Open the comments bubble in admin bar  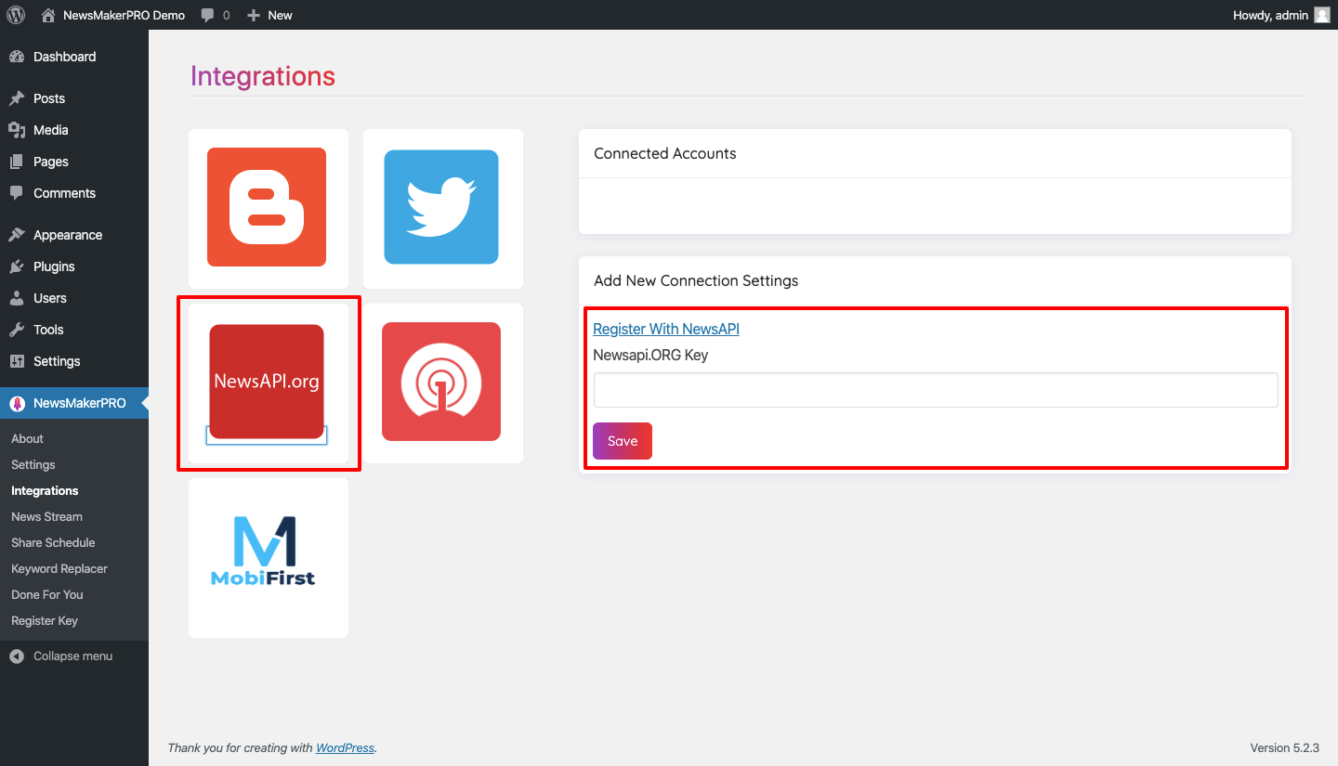208,15
